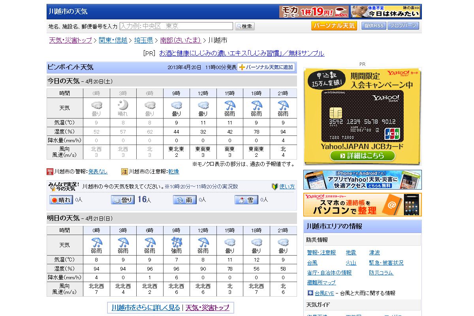This screenshot has height=316, width=474.
Task: Click the 16人 cloudy report count
Action: click(144, 200)
